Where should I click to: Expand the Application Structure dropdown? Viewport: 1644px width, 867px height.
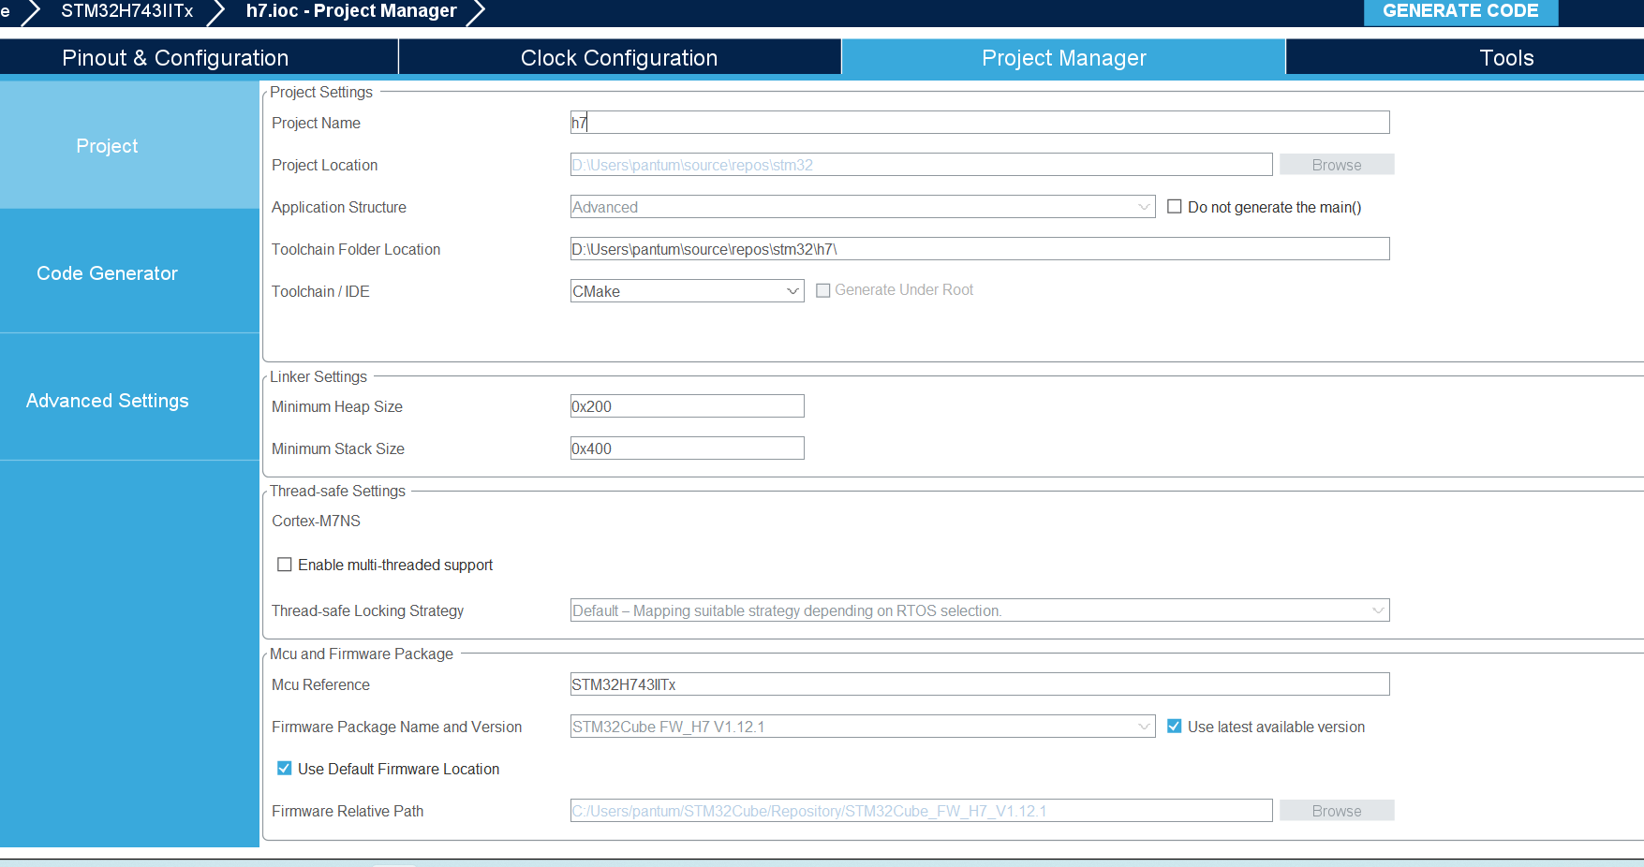click(863, 207)
